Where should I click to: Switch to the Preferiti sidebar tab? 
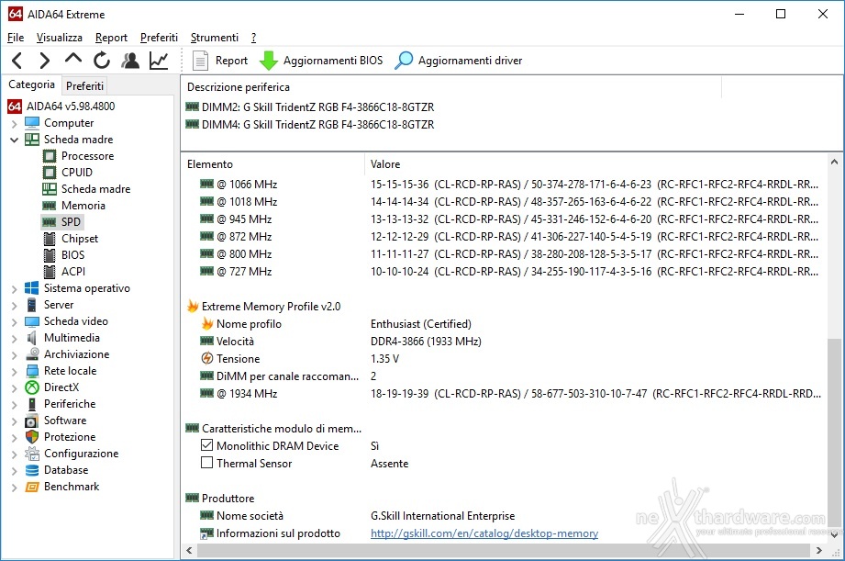84,85
